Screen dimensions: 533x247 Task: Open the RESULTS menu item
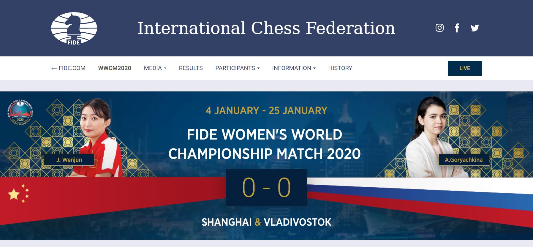click(191, 68)
